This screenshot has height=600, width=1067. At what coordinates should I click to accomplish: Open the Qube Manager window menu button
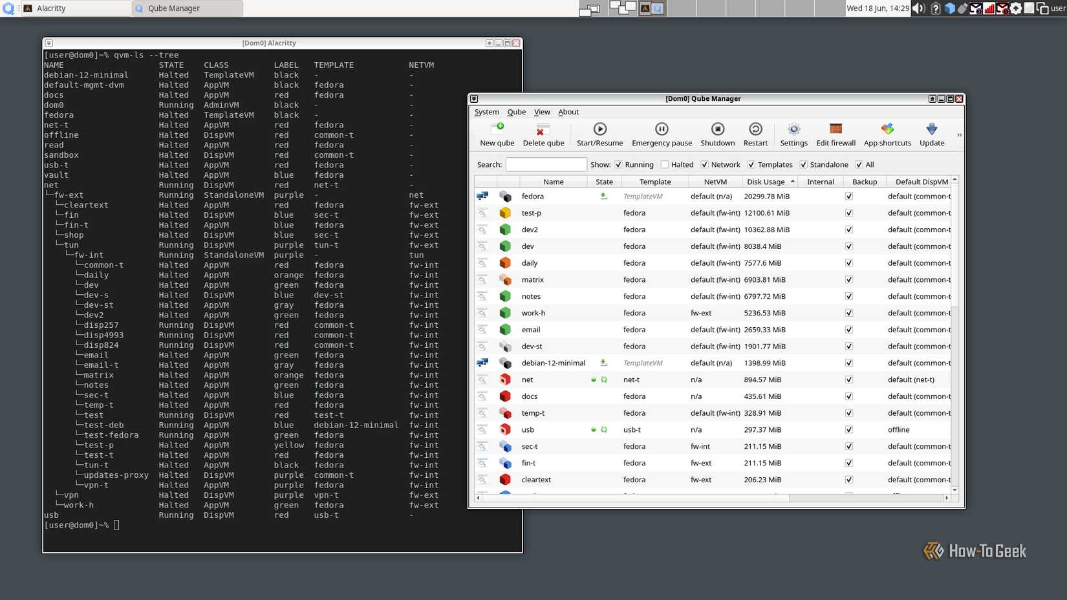[x=474, y=99]
